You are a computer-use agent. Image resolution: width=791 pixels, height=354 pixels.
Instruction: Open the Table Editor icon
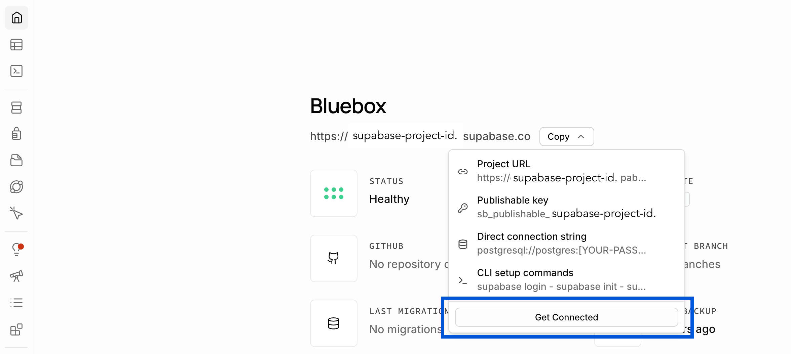point(16,45)
